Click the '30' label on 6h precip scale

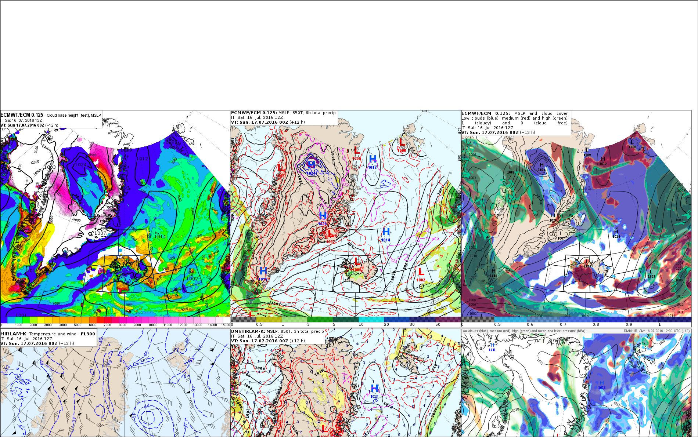coord(412,324)
